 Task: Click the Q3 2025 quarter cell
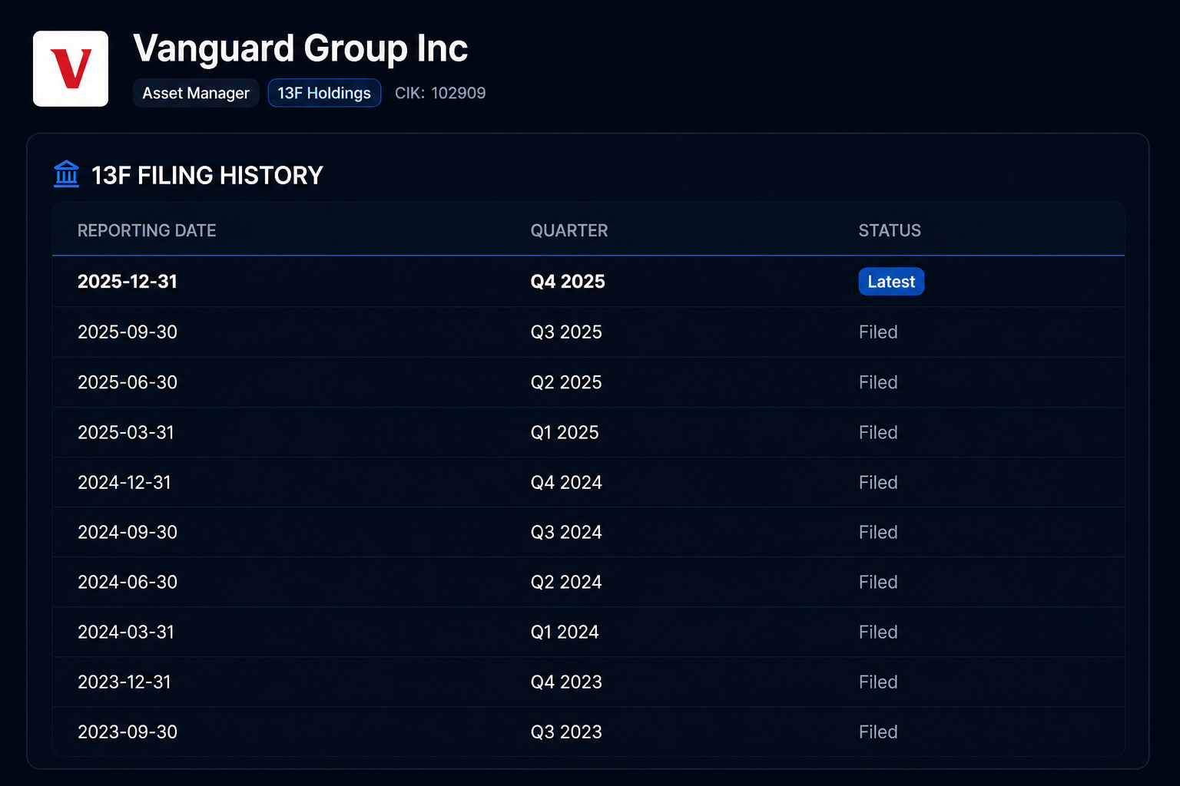coord(566,332)
